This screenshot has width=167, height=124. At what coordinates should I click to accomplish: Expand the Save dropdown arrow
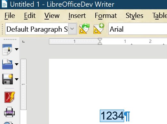click(17, 79)
